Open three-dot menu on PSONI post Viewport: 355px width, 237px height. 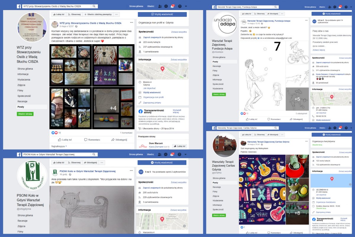click(132, 171)
